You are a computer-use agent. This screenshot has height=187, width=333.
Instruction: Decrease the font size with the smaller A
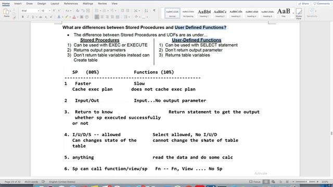[x=59, y=10]
